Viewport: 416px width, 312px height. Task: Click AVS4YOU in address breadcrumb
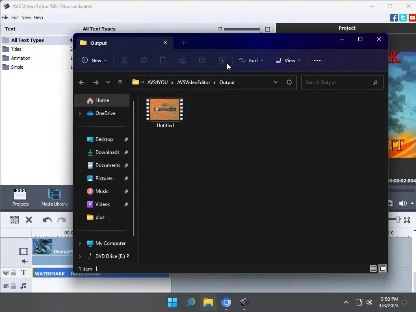(158, 82)
